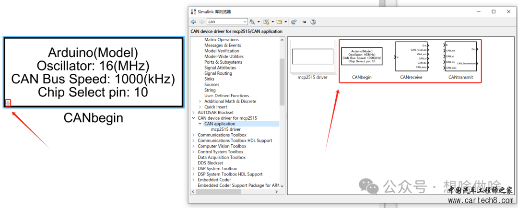Screen dimensions: 518x208
Task: Expand Control System Toolbox node
Action: 194,152
